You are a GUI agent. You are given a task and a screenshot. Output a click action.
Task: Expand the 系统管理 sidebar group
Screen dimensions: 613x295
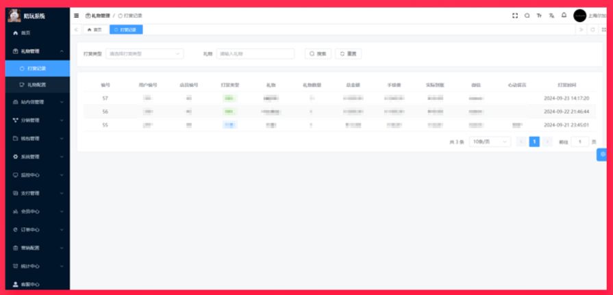[38, 157]
